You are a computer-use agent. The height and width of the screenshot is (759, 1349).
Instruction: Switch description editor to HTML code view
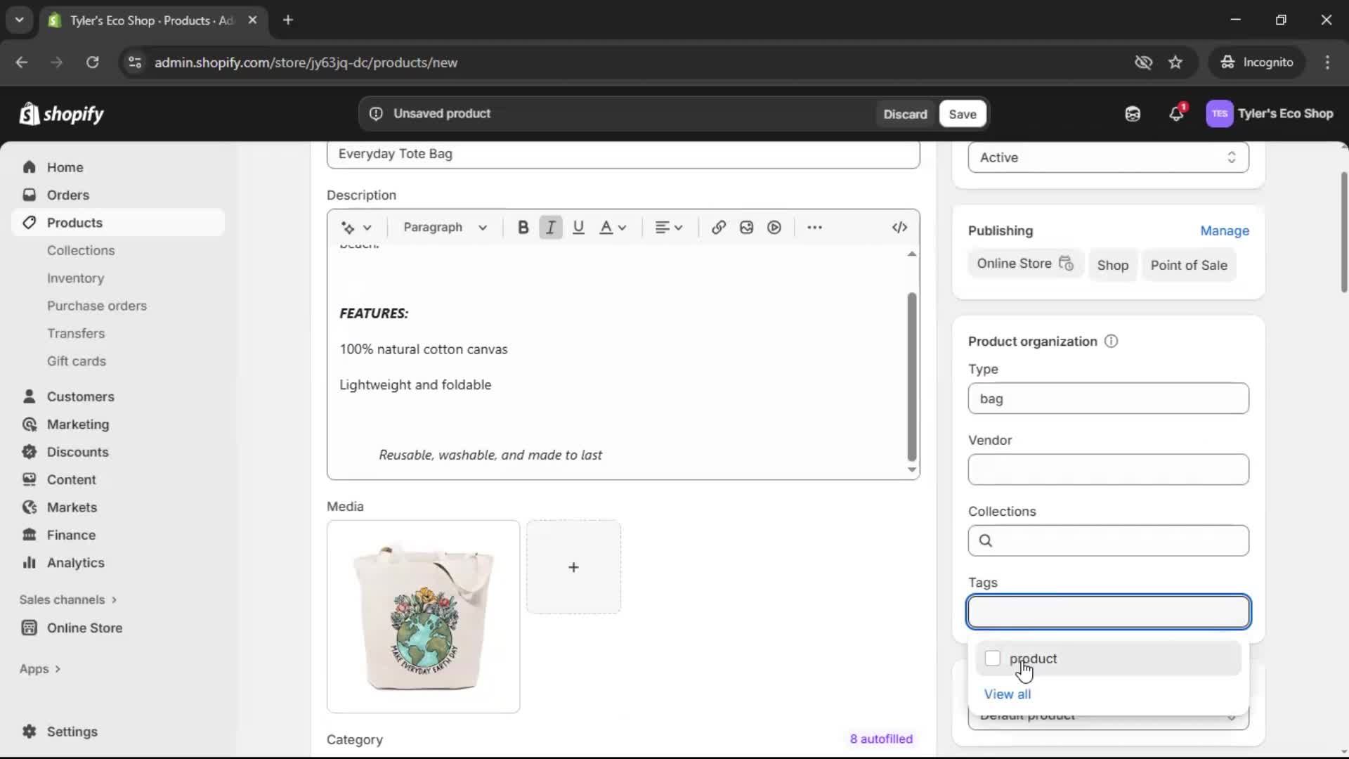[899, 227]
